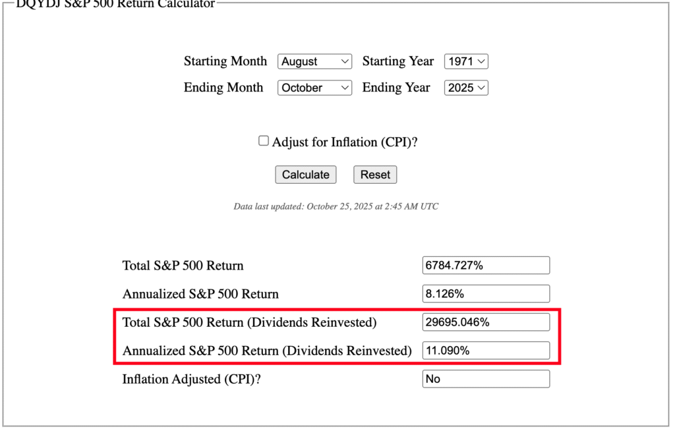This screenshot has width=675, height=431.
Task: Enable the Adjust for Inflation checkbox
Action: pos(264,141)
